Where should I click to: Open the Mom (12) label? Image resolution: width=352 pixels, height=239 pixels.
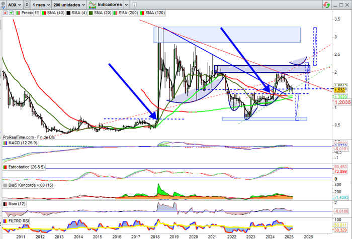[17, 204]
